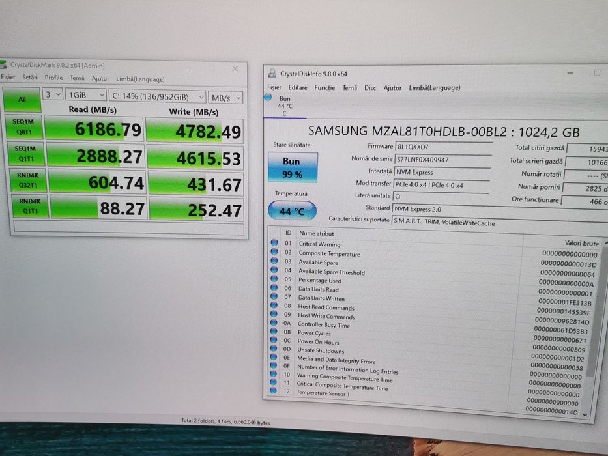Open Profile menu in CrystalDiskMark
Image resolution: width=608 pixels, height=456 pixels.
(x=53, y=78)
